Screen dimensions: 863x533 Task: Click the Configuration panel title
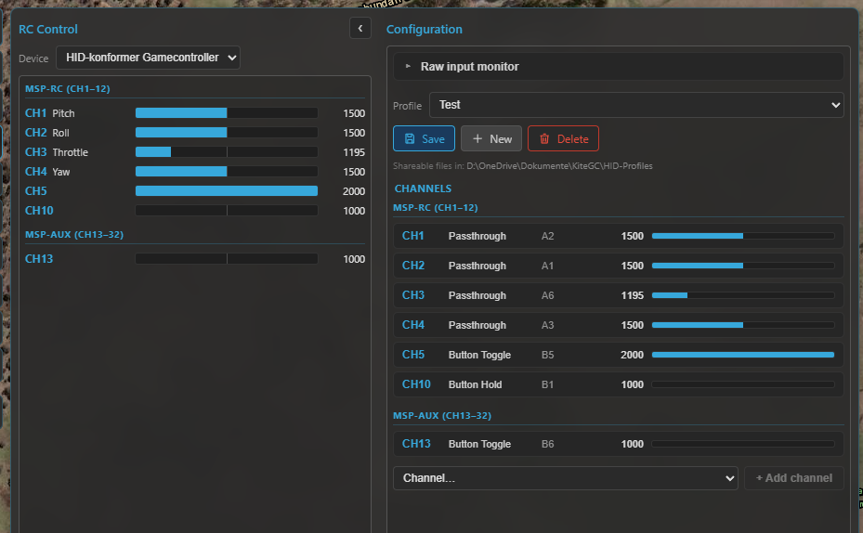click(x=425, y=29)
